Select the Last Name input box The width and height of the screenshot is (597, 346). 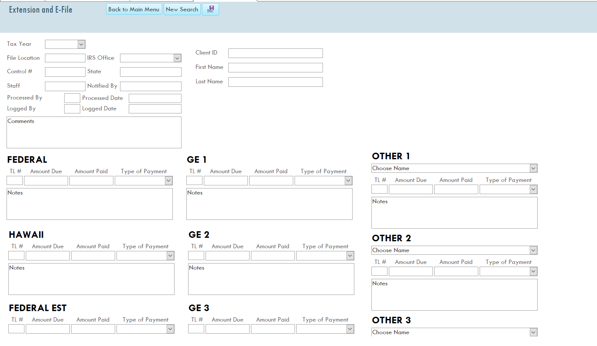coord(275,82)
